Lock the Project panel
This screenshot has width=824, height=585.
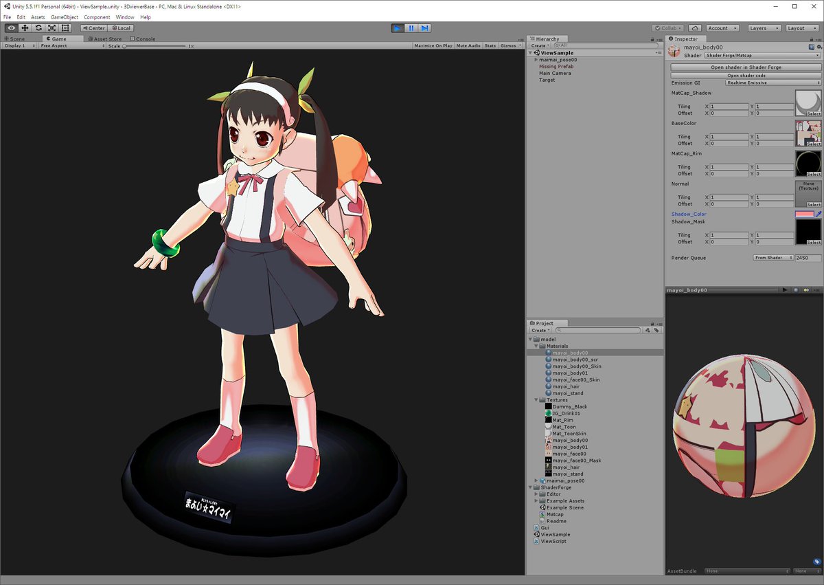coord(654,323)
